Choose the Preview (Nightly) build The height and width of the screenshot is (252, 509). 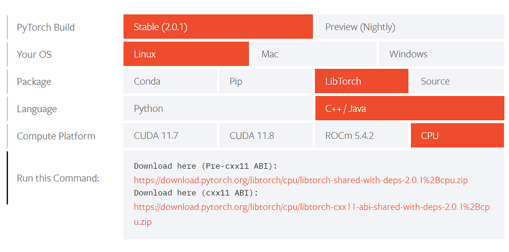point(409,27)
